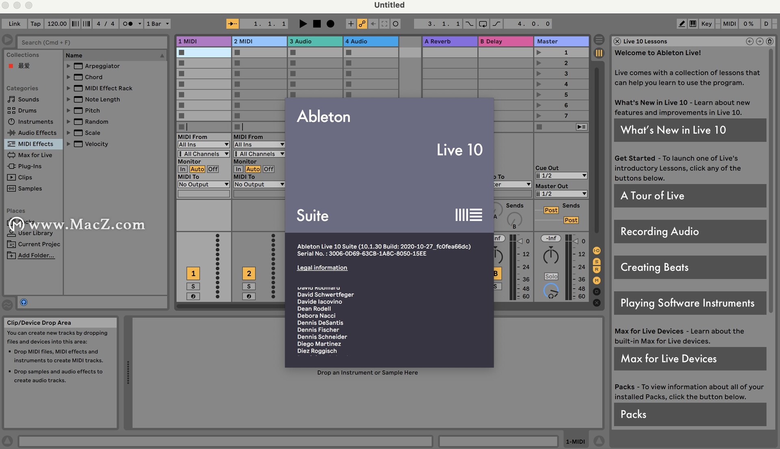780x449 pixels.
Task: Toggle the Track Delay D section button
Action: pos(596,291)
